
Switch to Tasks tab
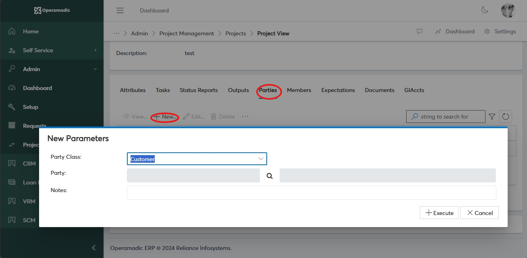(163, 90)
